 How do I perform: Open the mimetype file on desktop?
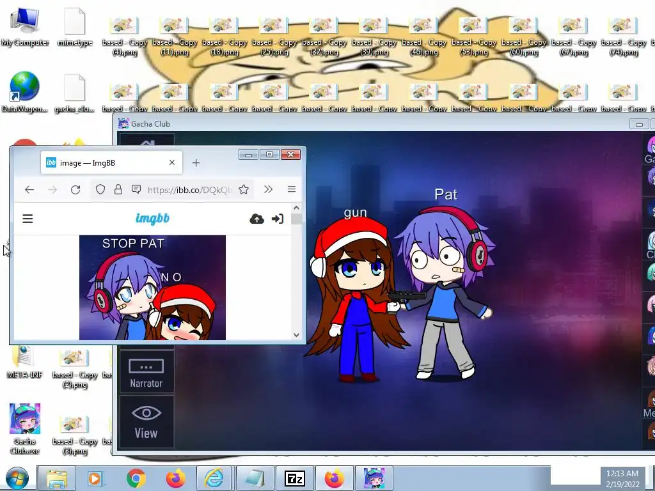(75, 27)
